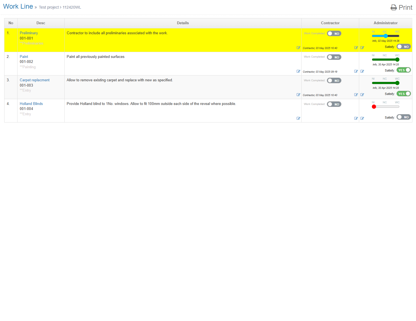The height and width of the screenshot is (321, 416).
Task: Edit contractor entry for the Paint row
Action: 356,72
